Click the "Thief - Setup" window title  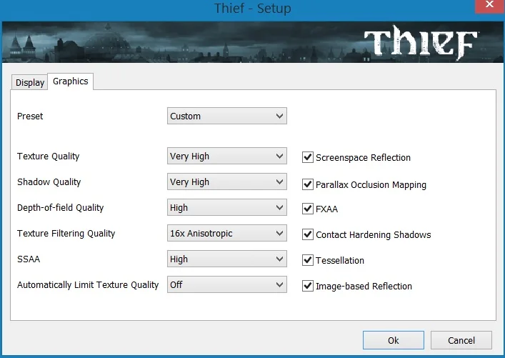click(x=253, y=8)
